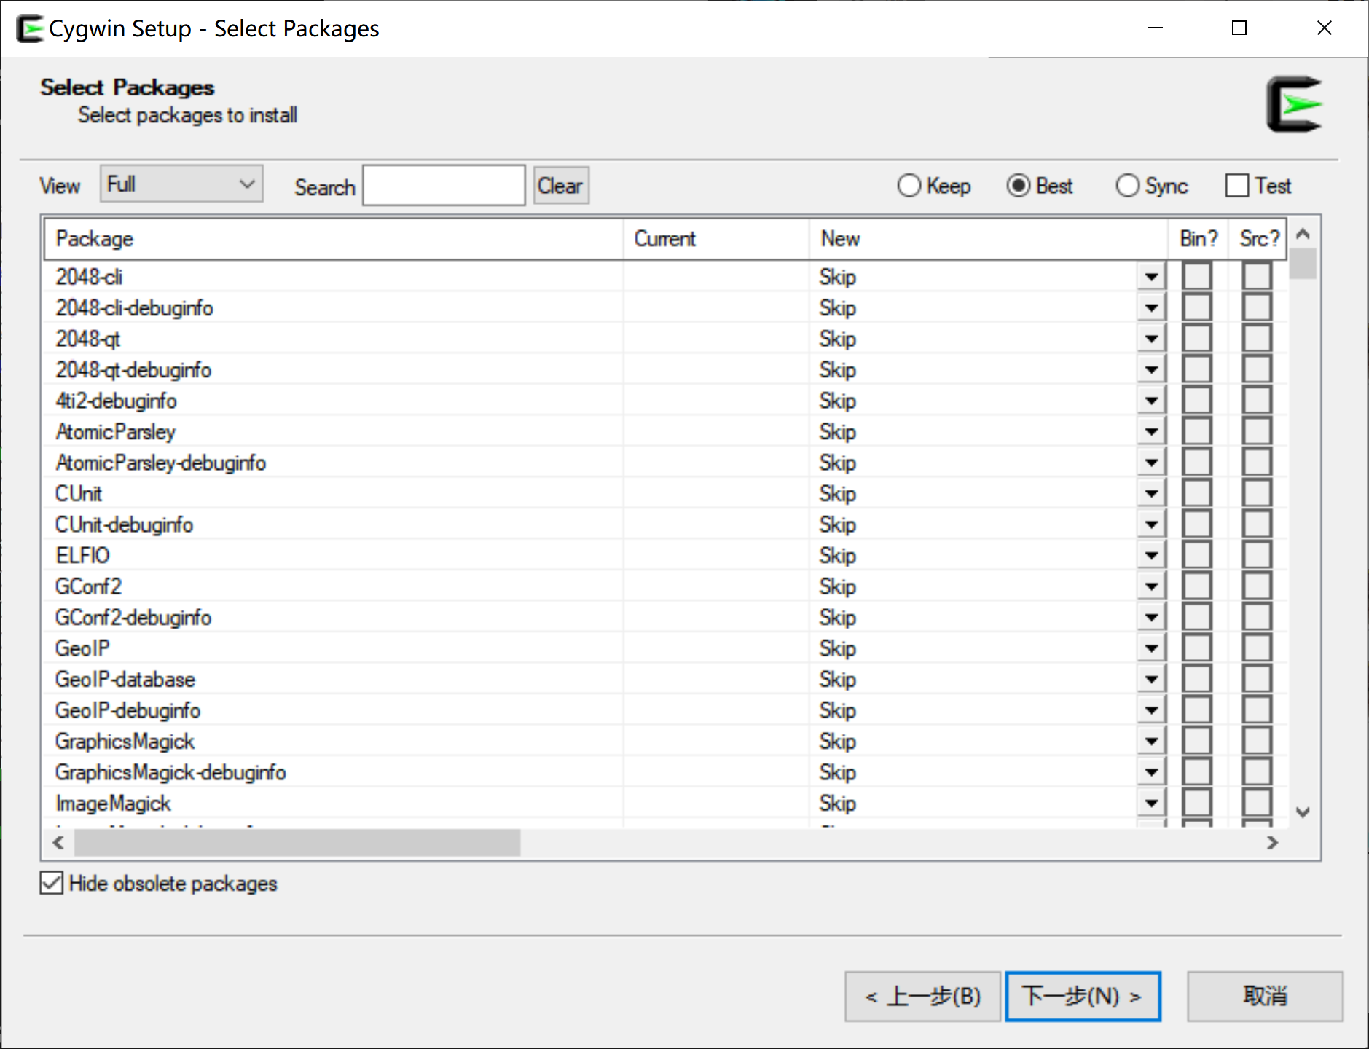Select the AtomicParsley-debuginfo package name

[x=160, y=463]
